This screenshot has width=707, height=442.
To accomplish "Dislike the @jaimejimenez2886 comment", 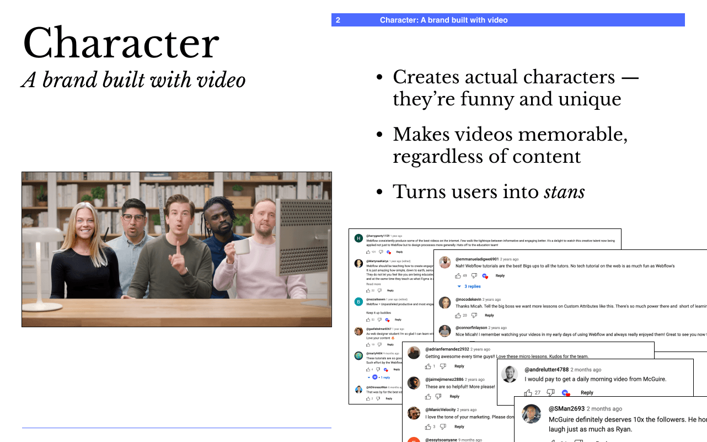I will click(x=439, y=396).
